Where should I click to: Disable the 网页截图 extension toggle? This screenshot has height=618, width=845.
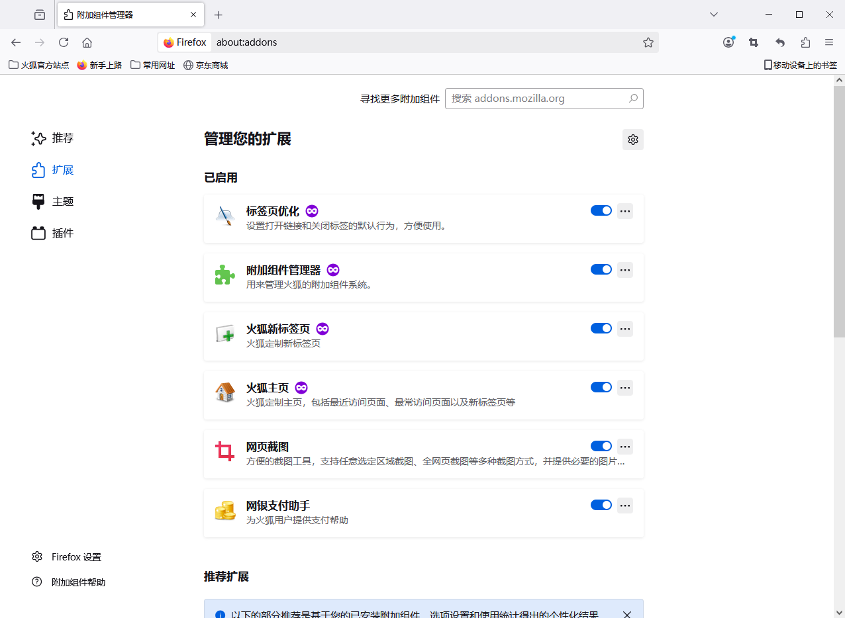tap(601, 446)
